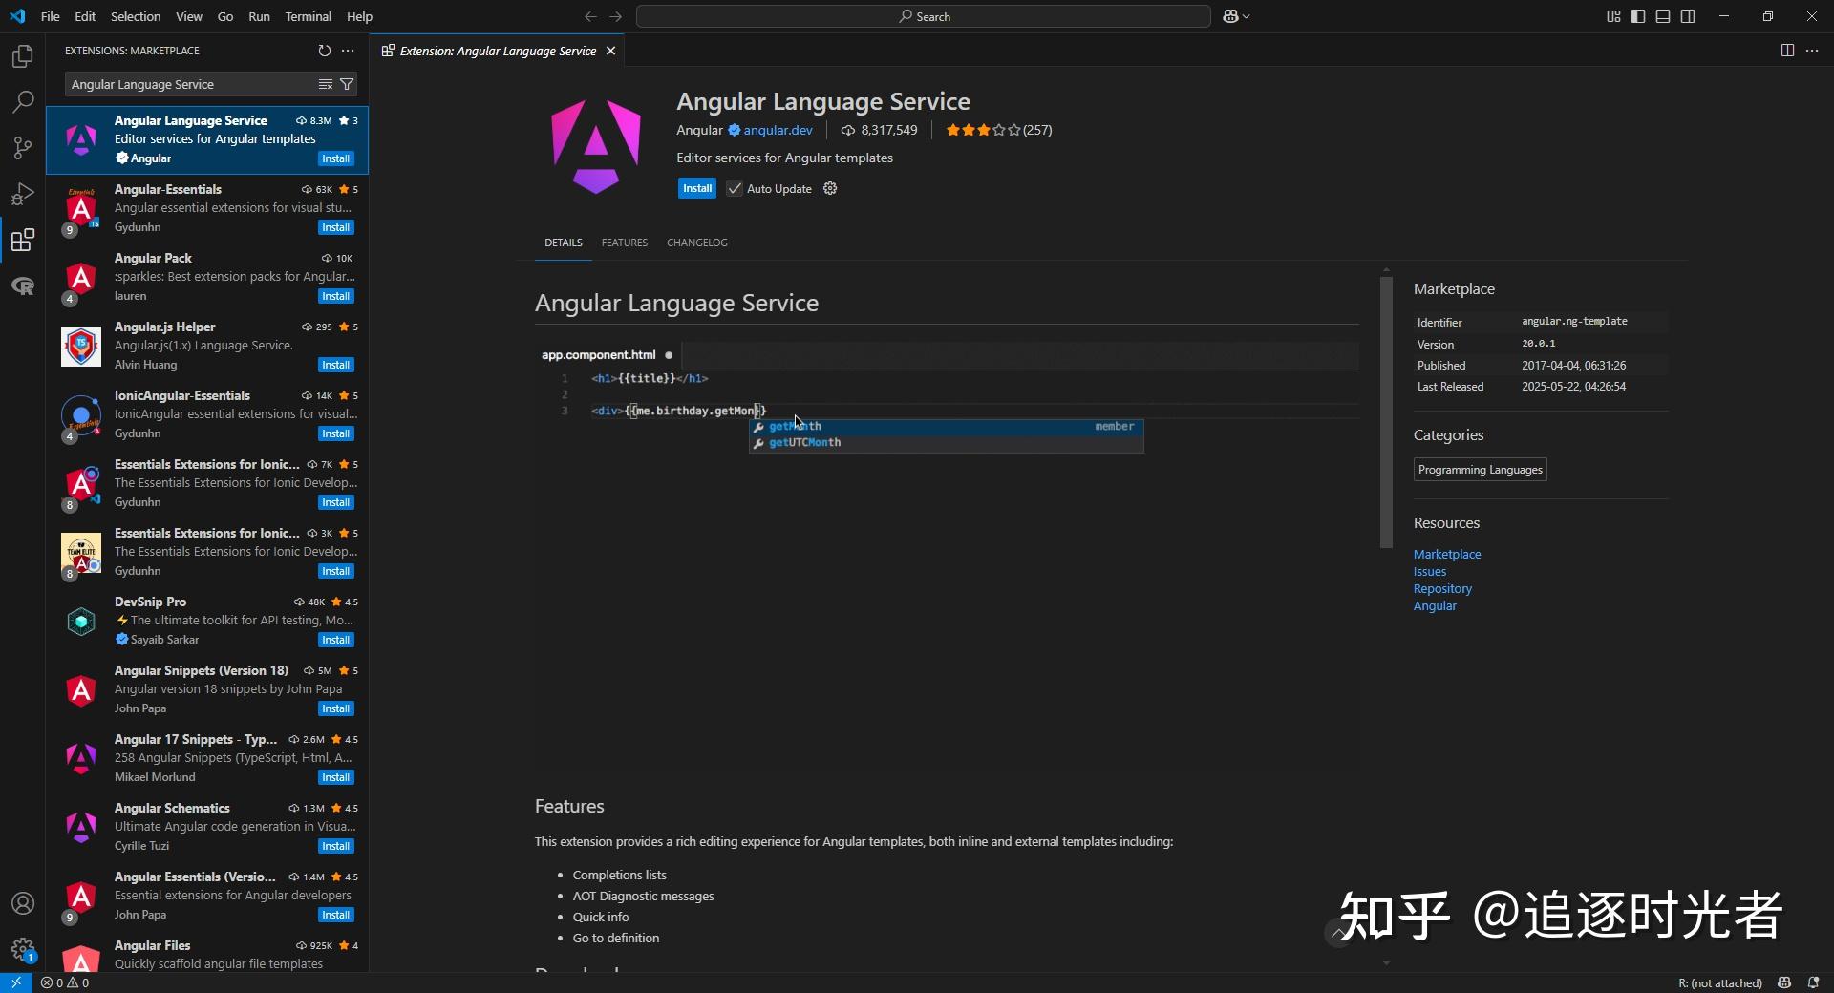Toggle the Primary Side Bar visibility
The height and width of the screenshot is (993, 1834).
[1637, 16]
